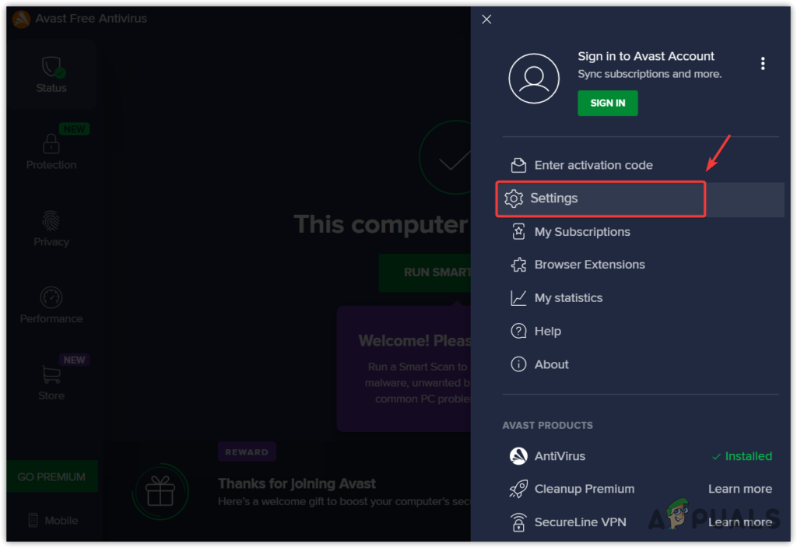Click Sync subscriptions and more text
The height and width of the screenshot is (548, 797).
[x=649, y=74]
